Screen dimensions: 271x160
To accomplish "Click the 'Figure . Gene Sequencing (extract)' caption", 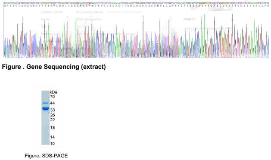I will coord(54,67).
